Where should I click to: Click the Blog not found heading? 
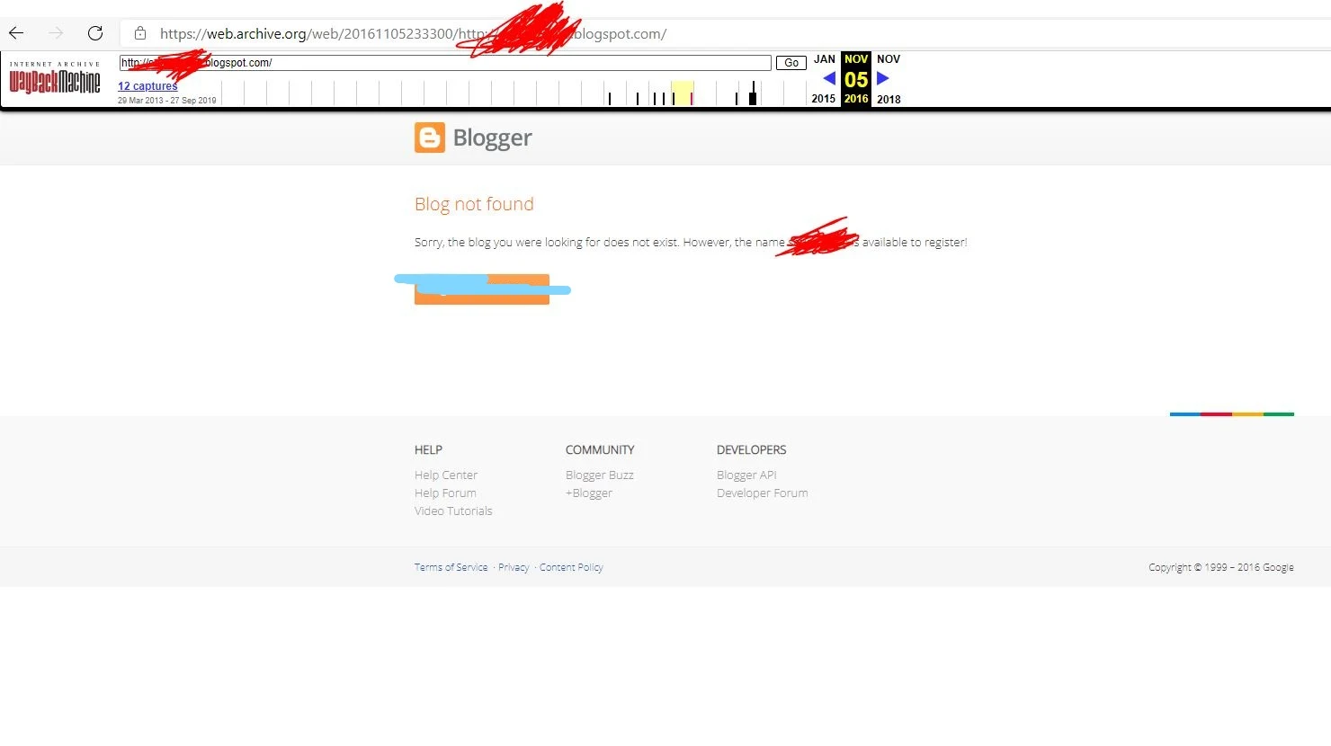(x=474, y=204)
